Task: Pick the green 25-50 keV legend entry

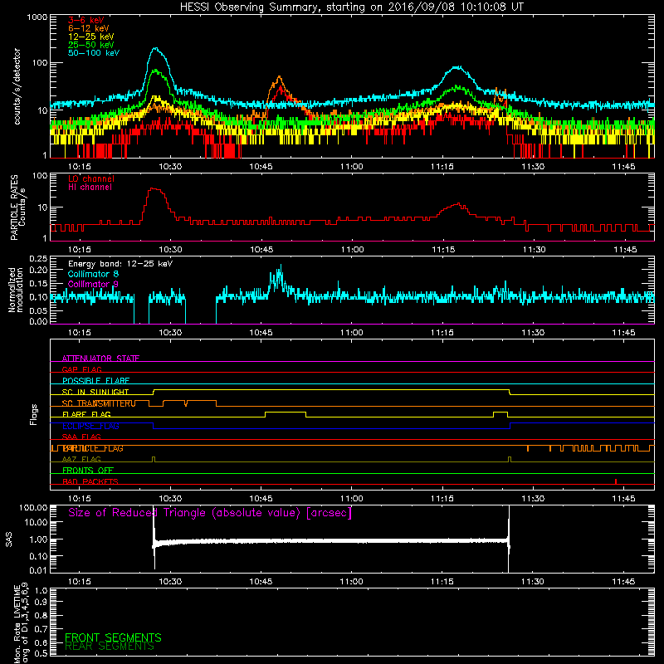Action: click(x=91, y=45)
